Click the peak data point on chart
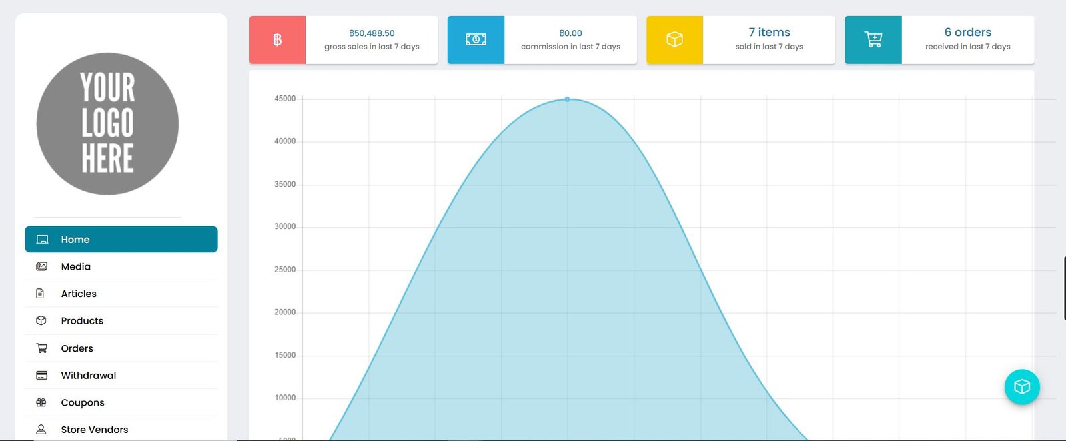 [568, 99]
